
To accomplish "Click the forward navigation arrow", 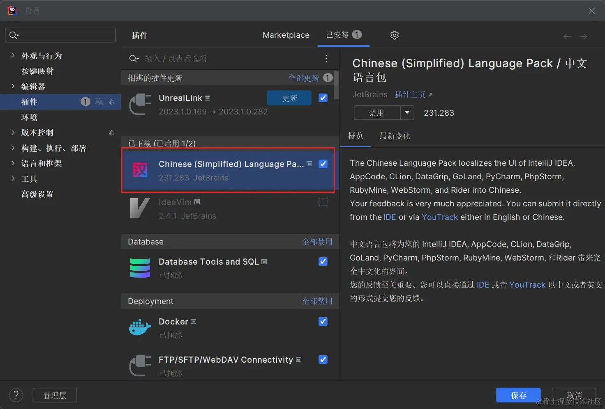I will click(x=583, y=37).
